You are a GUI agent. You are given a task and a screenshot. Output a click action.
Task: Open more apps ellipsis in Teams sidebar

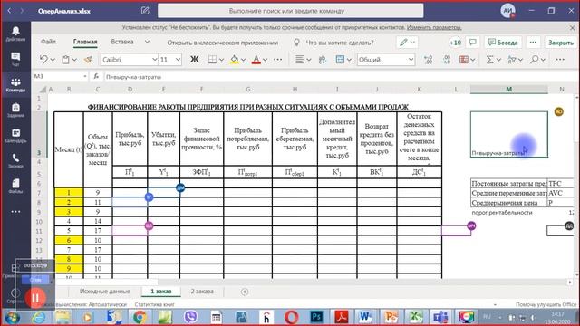point(15,212)
